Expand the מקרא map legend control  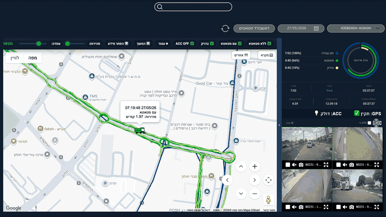(267, 55)
